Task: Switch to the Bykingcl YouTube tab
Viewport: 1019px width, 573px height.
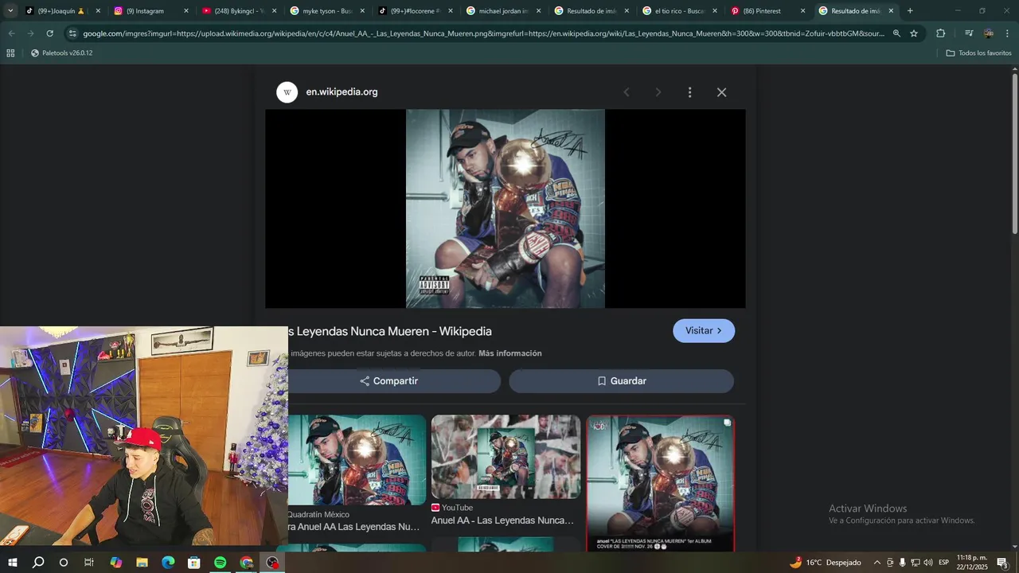Action: coord(239,11)
